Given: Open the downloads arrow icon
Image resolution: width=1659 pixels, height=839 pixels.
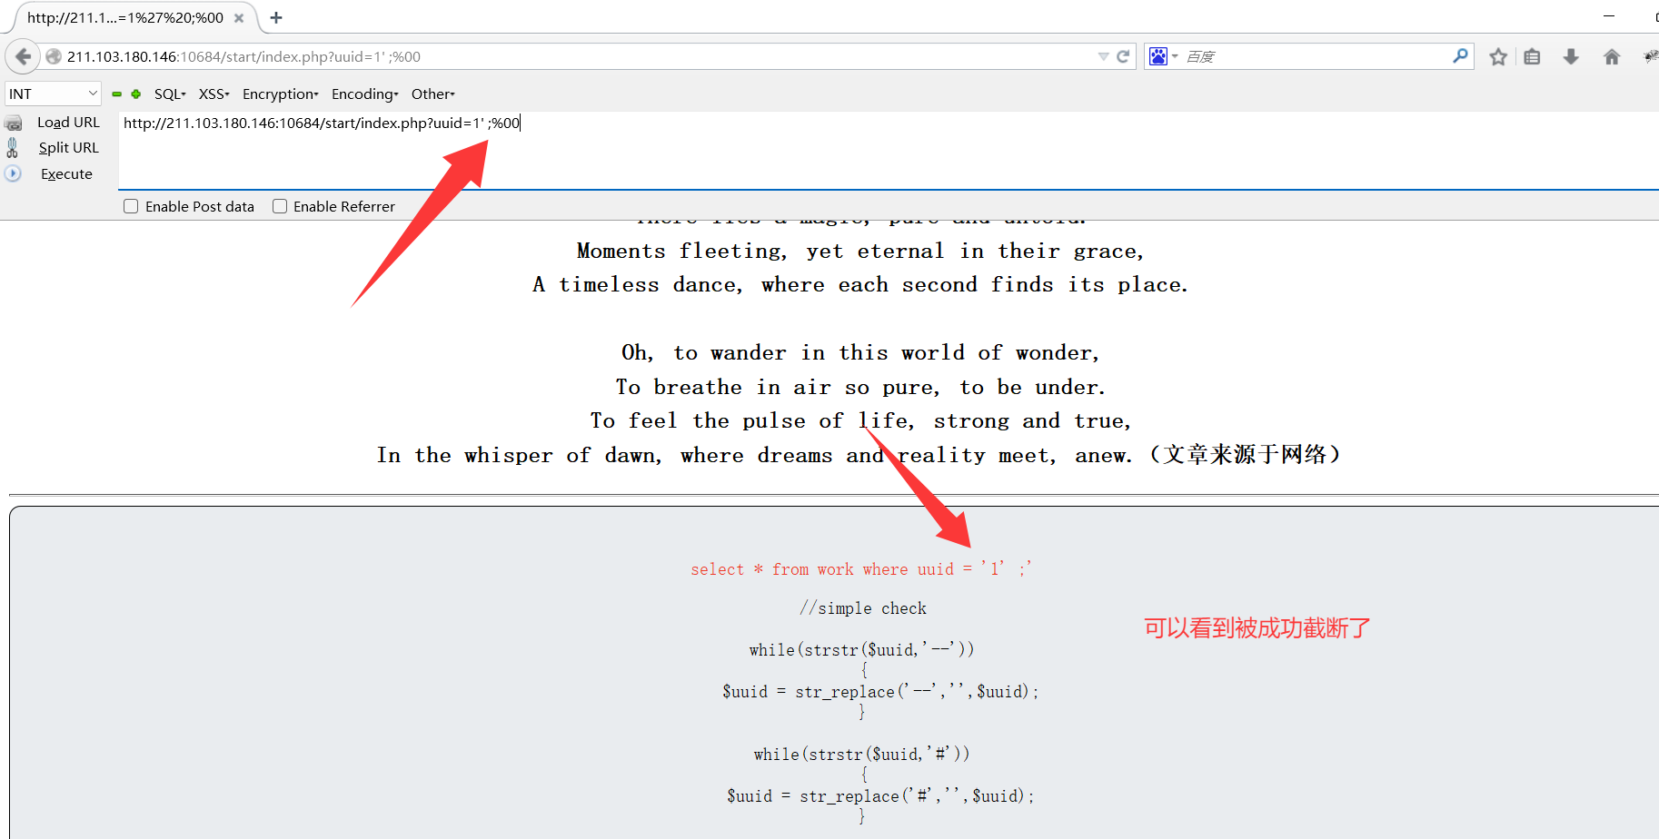Looking at the screenshot, I should (1571, 57).
